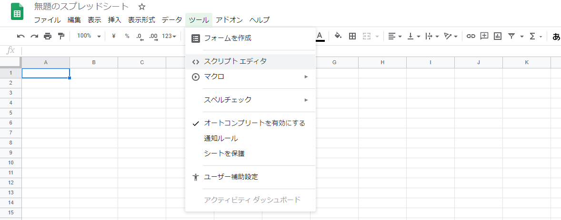The image size is (561, 220).
Task: Select cell A1
Action: click(46, 73)
